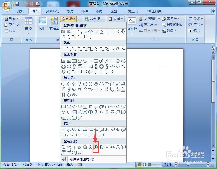This screenshot has width=217, height=169.
Task: Select the lightning bolt shape
Action: pyautogui.click(x=123, y=66)
